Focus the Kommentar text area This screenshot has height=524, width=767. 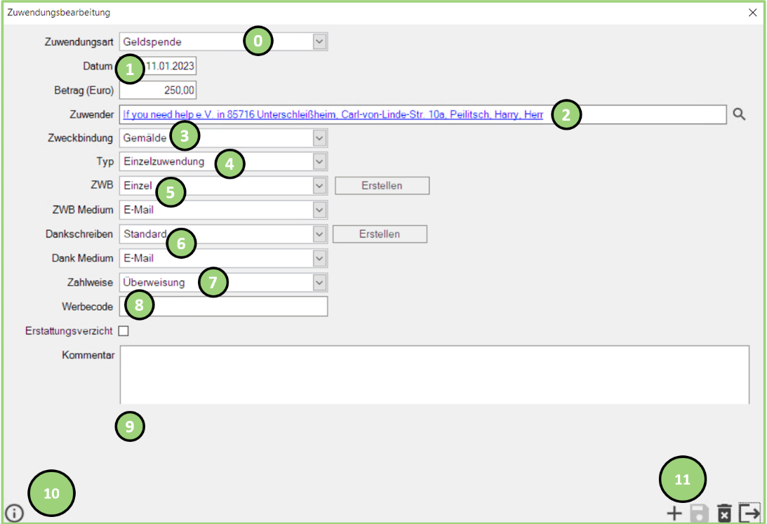click(434, 374)
